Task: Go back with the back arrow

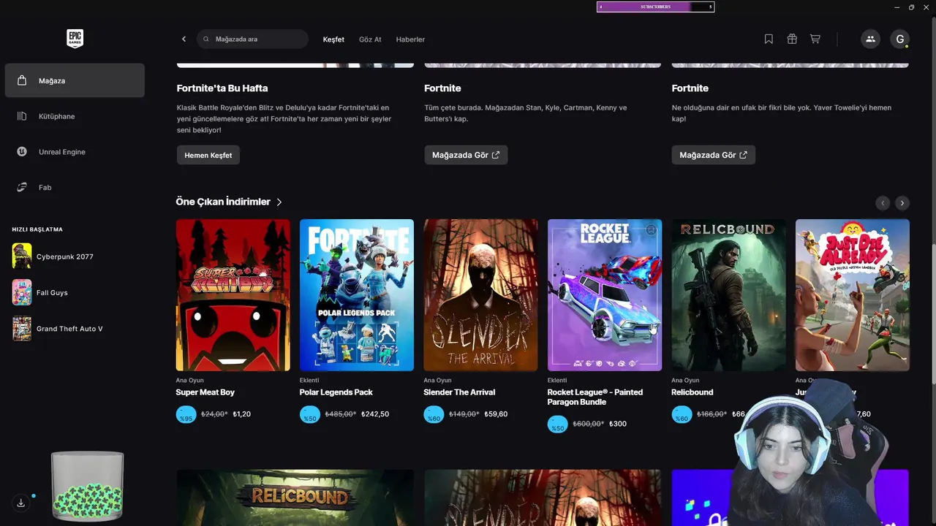Action: click(184, 39)
